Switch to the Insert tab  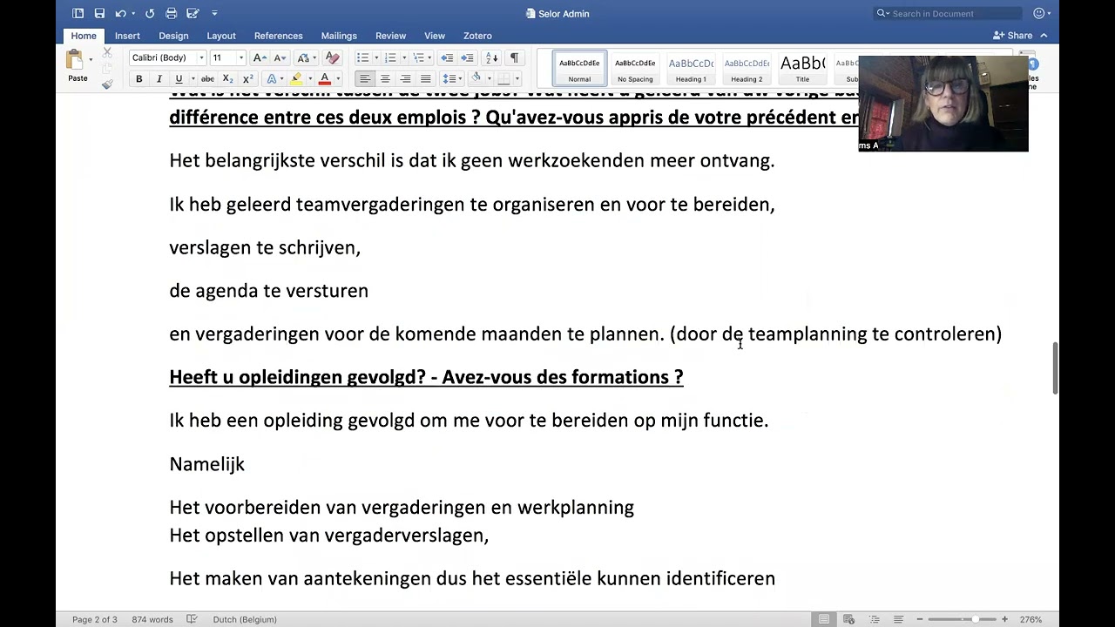coord(127,36)
